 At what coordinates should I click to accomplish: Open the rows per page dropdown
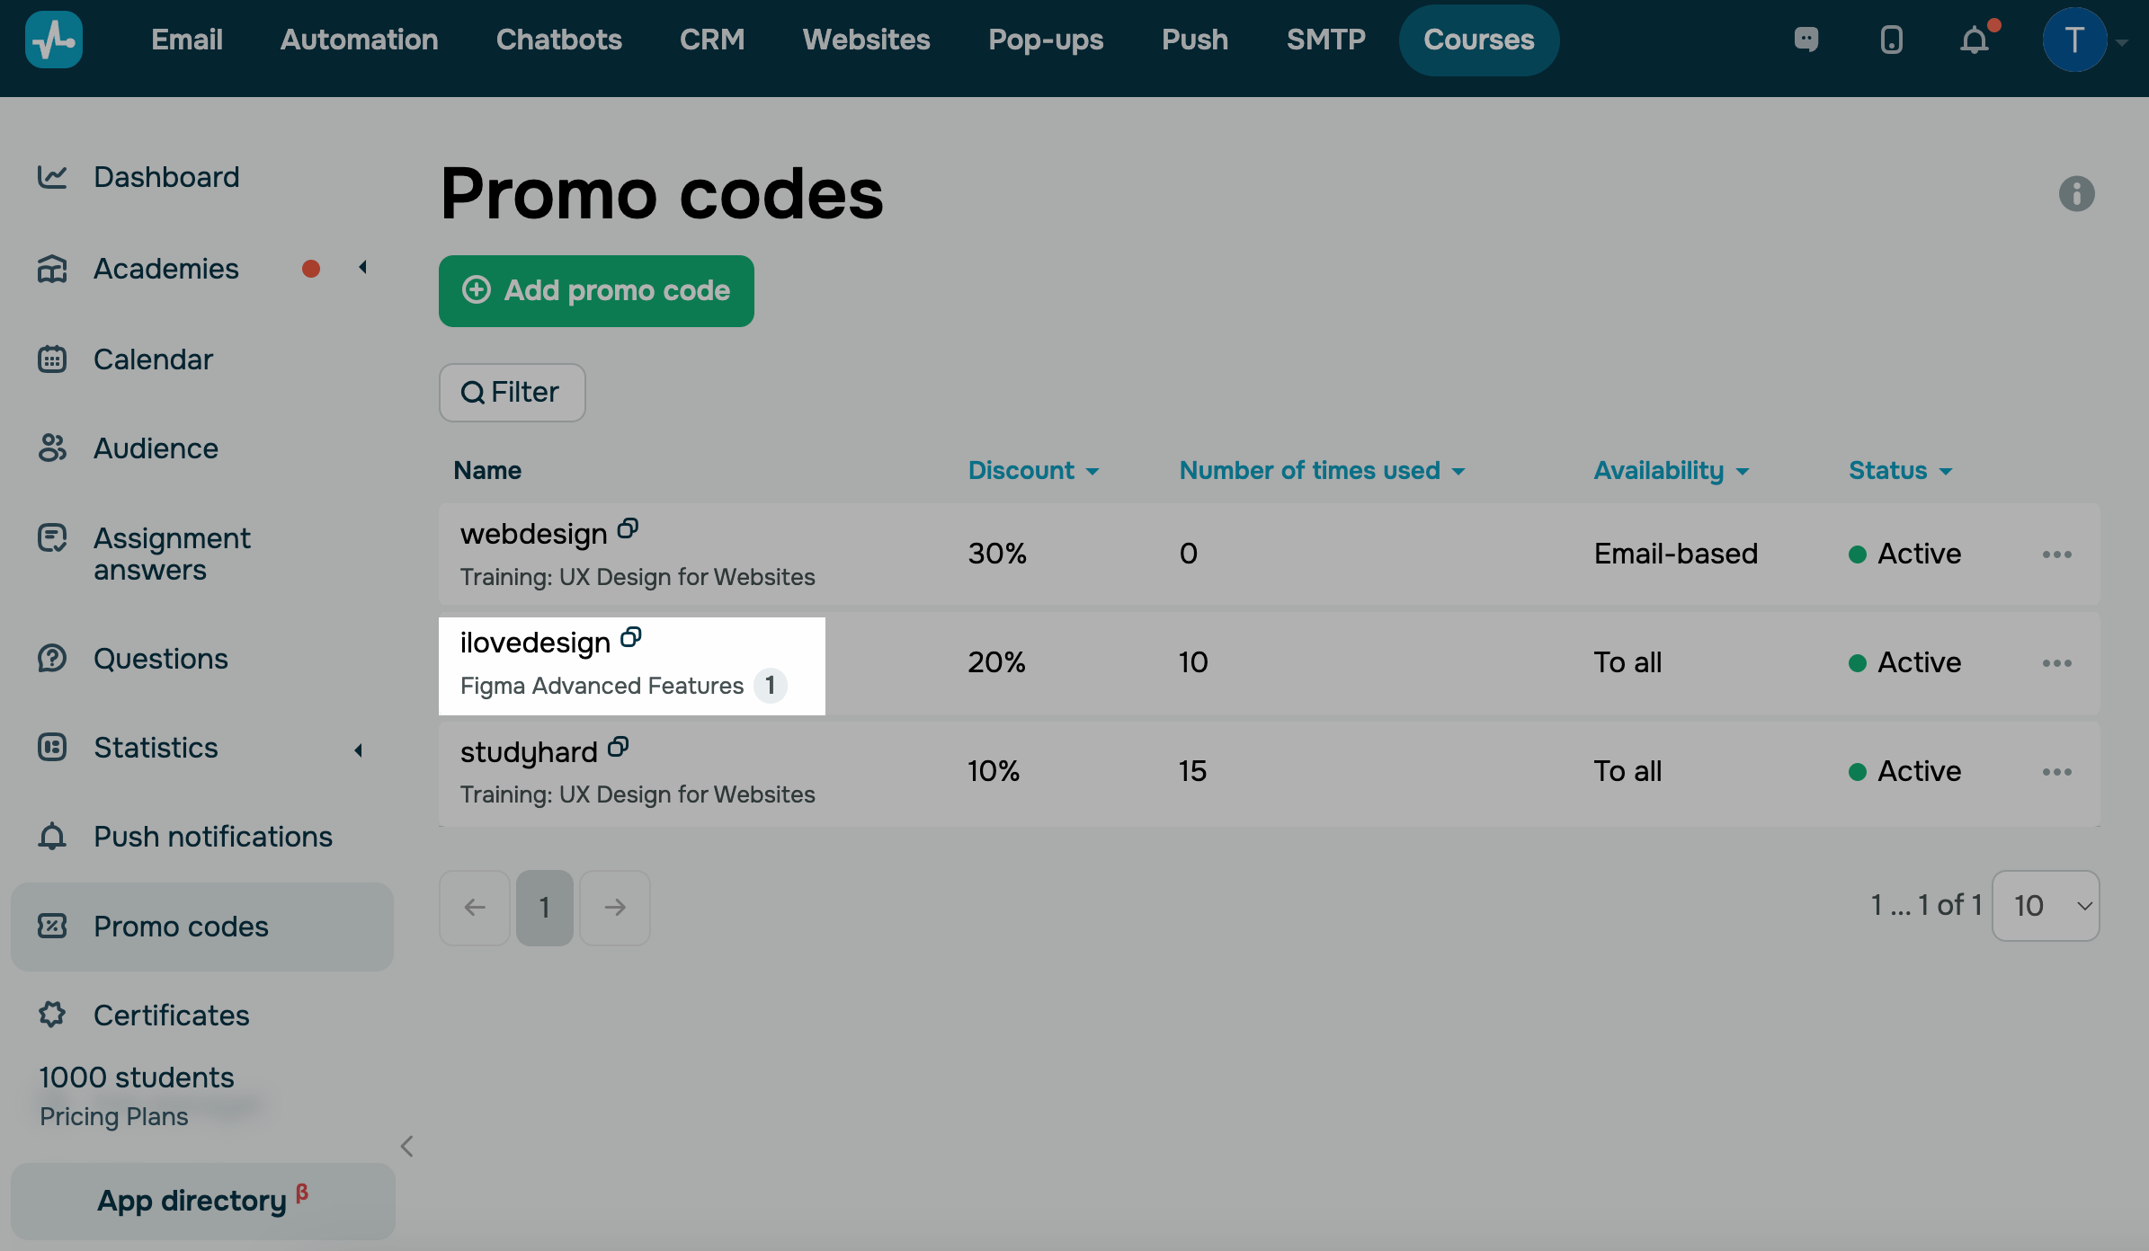[2046, 906]
